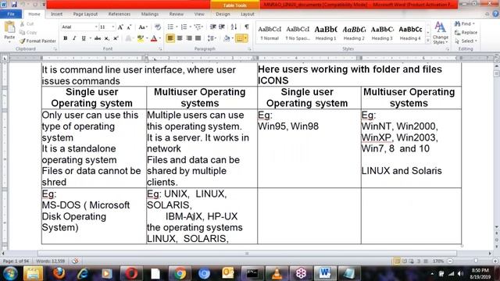
Task: Toggle Align Text Left
Action: pos(170,38)
